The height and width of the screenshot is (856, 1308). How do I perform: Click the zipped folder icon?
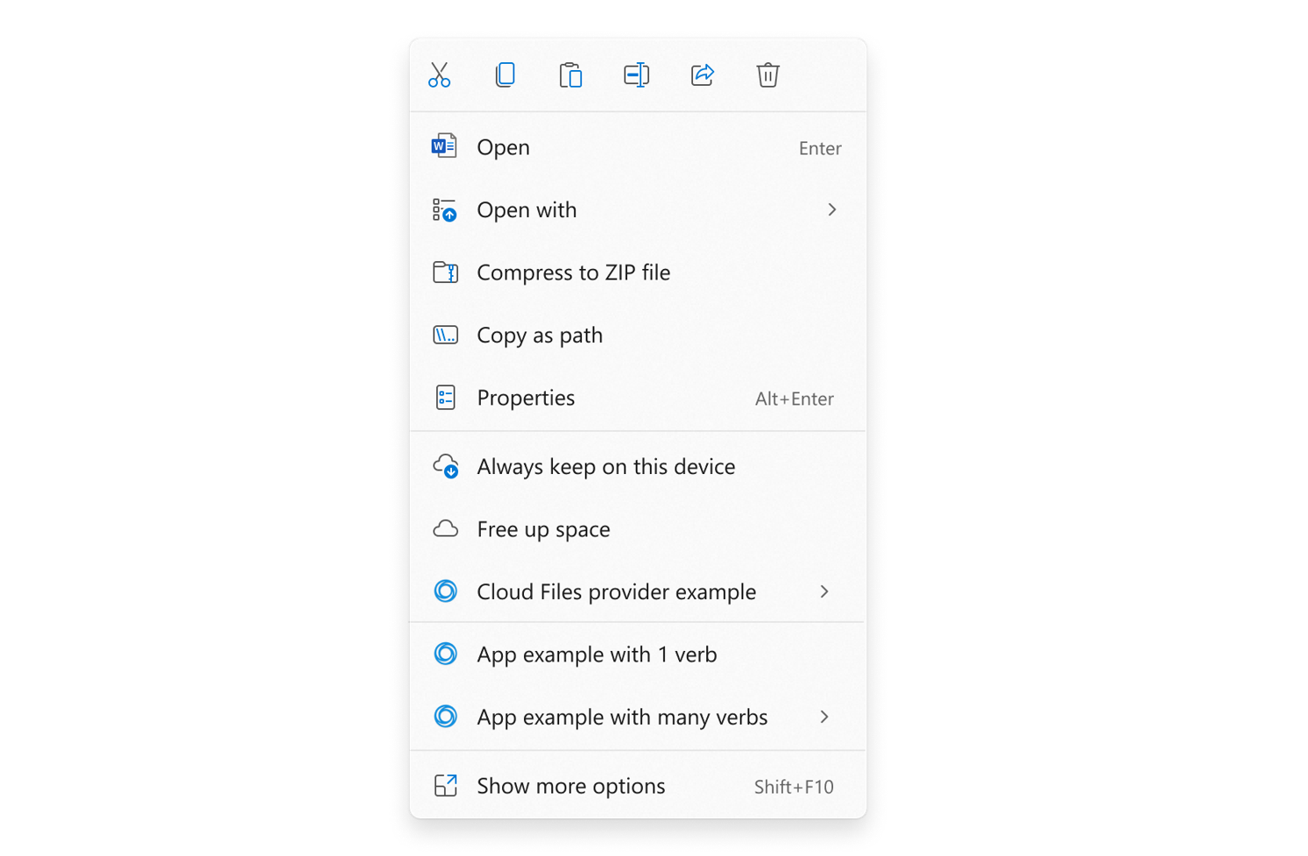click(x=445, y=272)
